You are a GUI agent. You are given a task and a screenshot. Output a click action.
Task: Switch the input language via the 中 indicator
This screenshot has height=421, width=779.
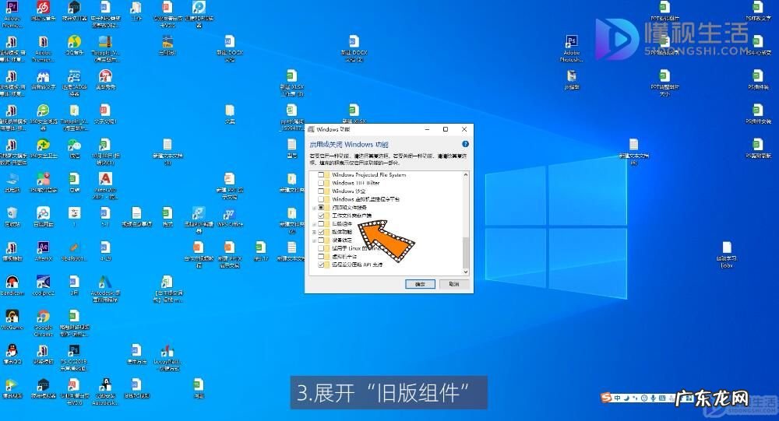pos(617,398)
